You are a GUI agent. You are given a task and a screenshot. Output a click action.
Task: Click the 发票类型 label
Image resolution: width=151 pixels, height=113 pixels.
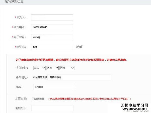click(21, 99)
